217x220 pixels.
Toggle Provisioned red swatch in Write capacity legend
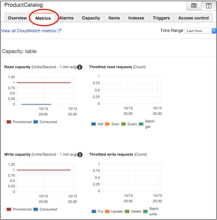point(9,210)
